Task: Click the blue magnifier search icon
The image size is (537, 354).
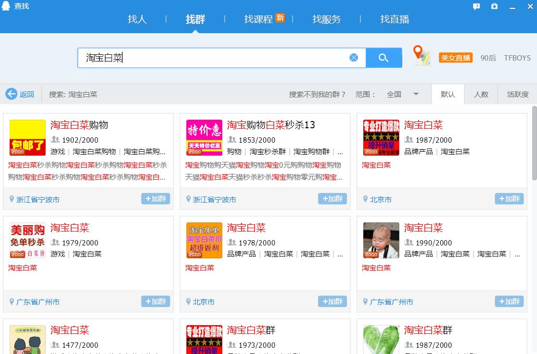Action: (x=384, y=58)
